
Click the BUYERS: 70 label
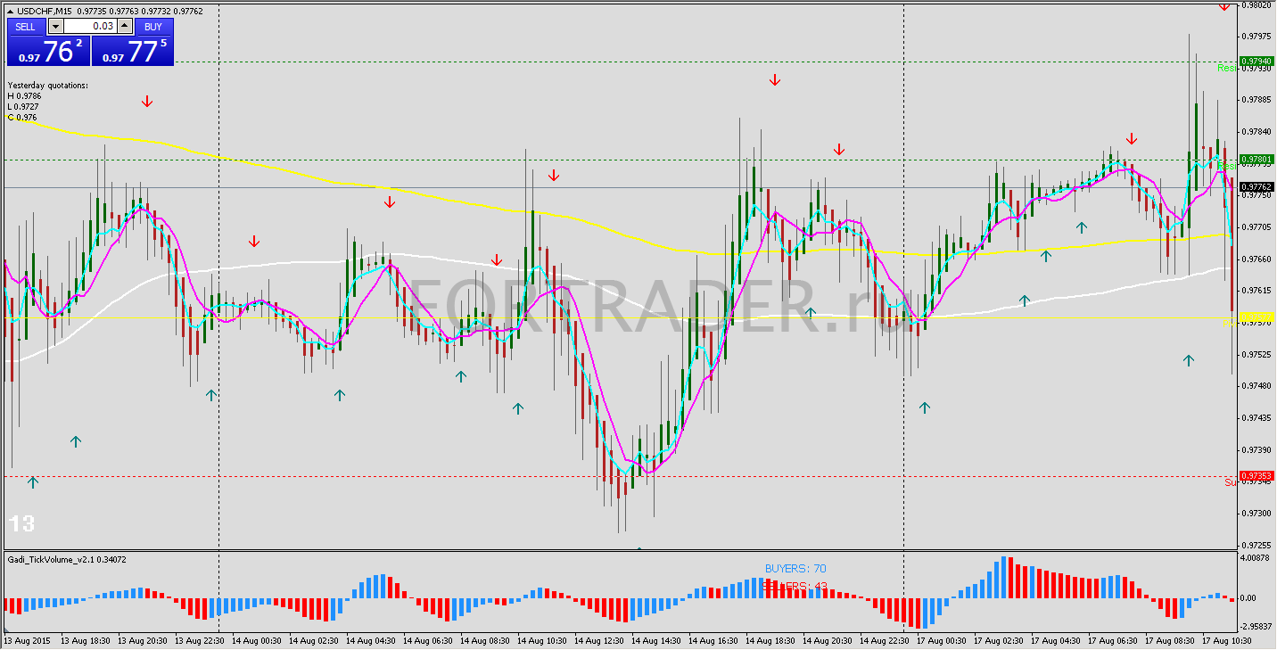pos(795,568)
